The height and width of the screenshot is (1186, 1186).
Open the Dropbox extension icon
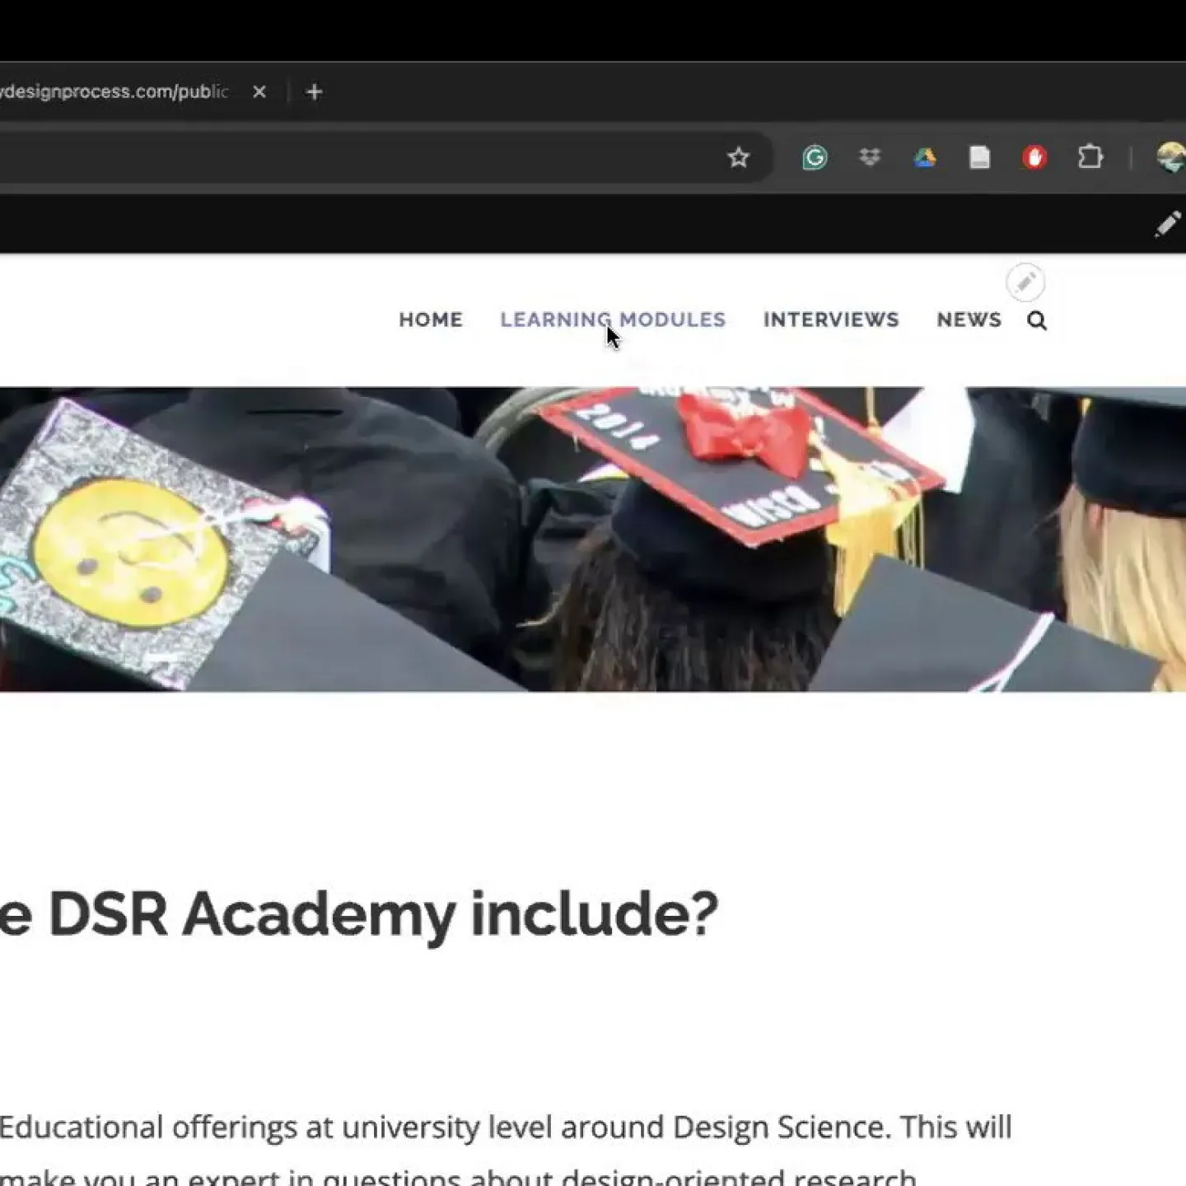pos(871,157)
